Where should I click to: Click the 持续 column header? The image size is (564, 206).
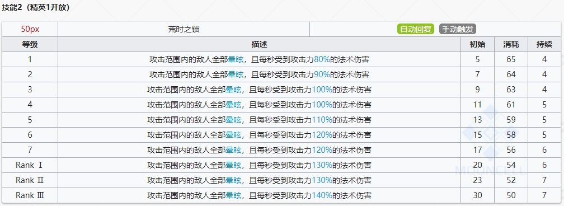(544, 44)
